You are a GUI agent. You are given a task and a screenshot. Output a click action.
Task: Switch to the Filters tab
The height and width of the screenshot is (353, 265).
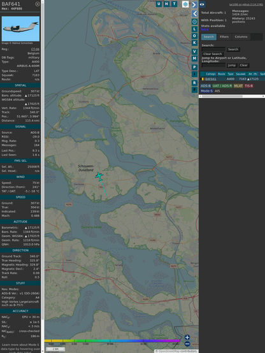point(224,37)
